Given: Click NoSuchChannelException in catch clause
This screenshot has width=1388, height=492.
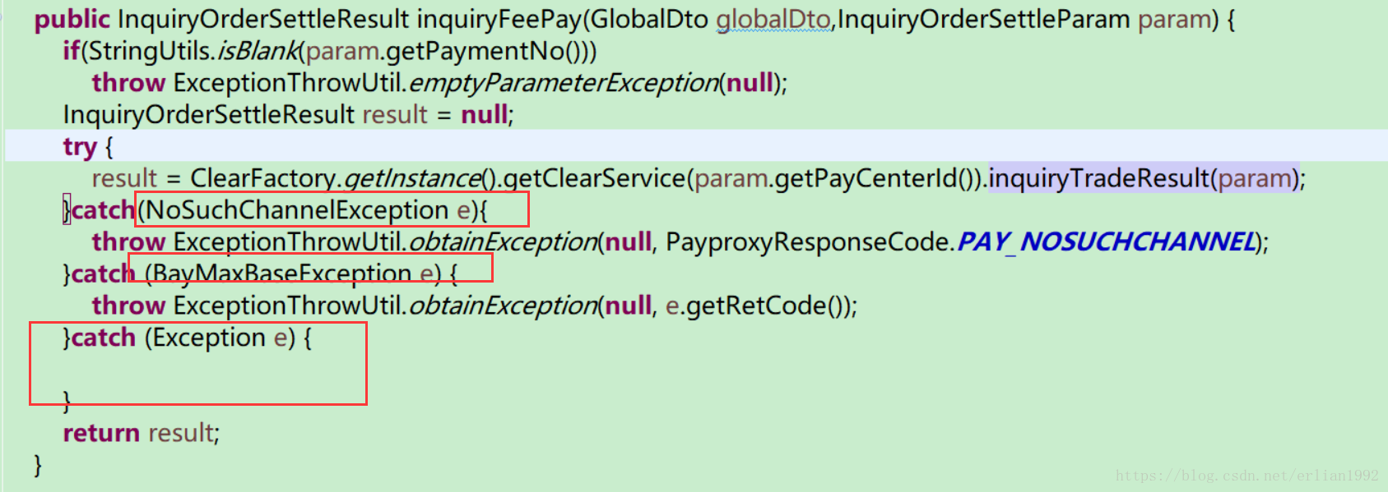Looking at the screenshot, I should click(297, 210).
